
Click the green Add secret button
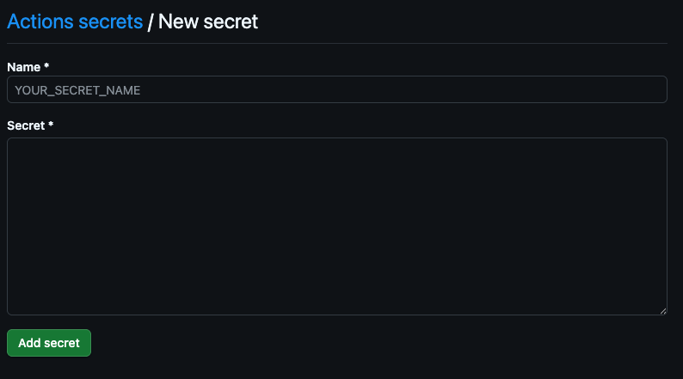(x=49, y=343)
